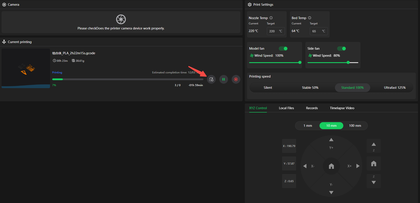
Task: Choose Ultrafast 125% printing speed
Action: 395,88
